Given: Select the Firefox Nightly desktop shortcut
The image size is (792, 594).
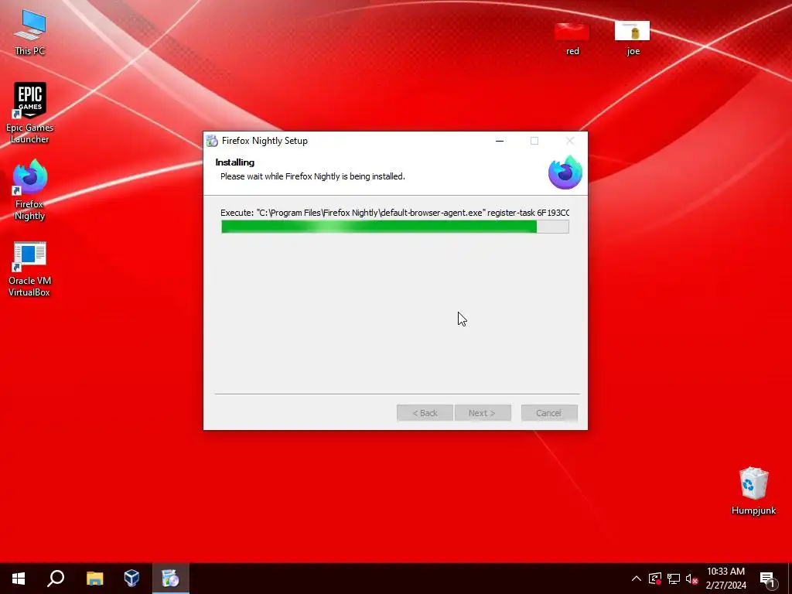Looking at the screenshot, I should [30, 190].
